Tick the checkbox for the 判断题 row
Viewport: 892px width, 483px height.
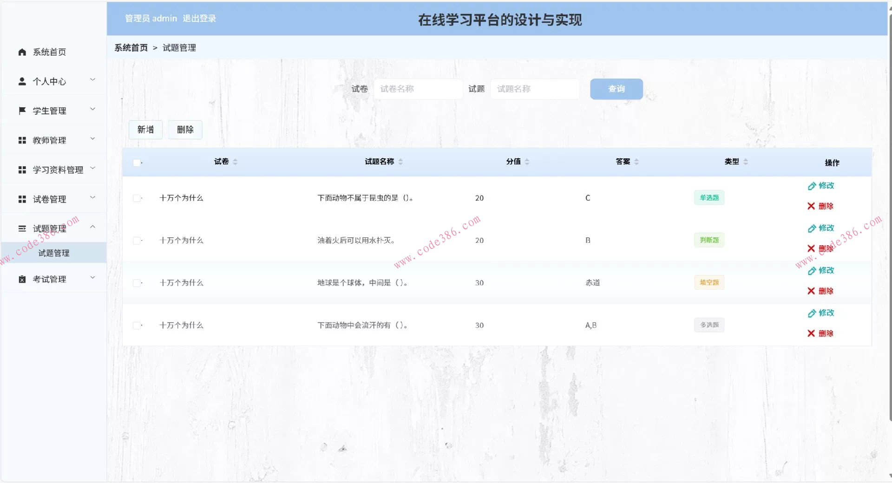click(137, 241)
